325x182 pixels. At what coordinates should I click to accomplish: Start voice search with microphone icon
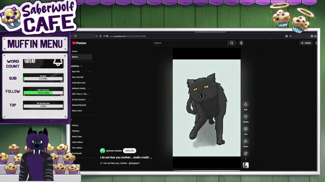tap(241, 43)
